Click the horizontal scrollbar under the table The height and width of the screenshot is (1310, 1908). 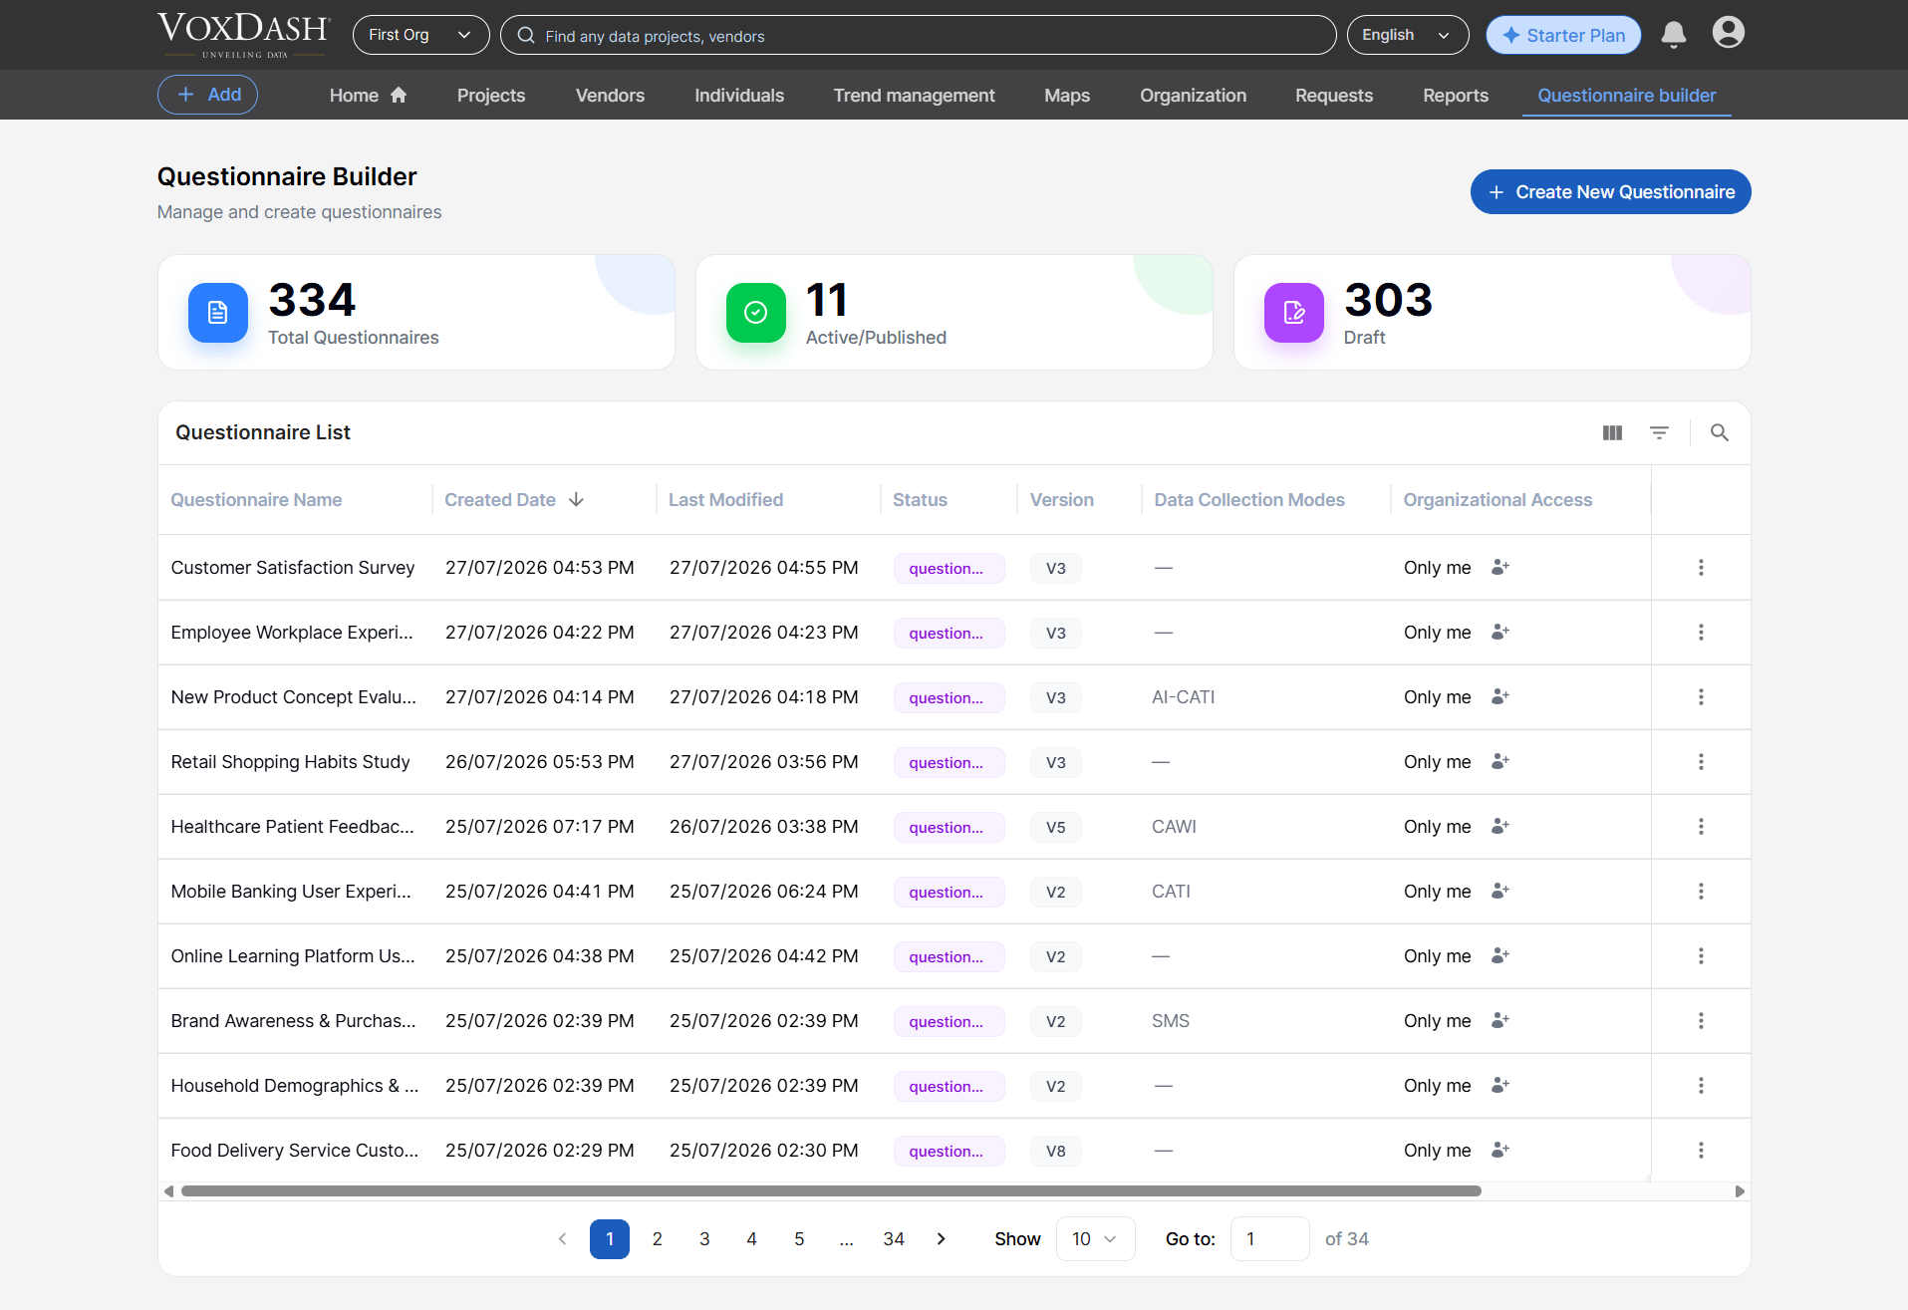click(831, 1191)
